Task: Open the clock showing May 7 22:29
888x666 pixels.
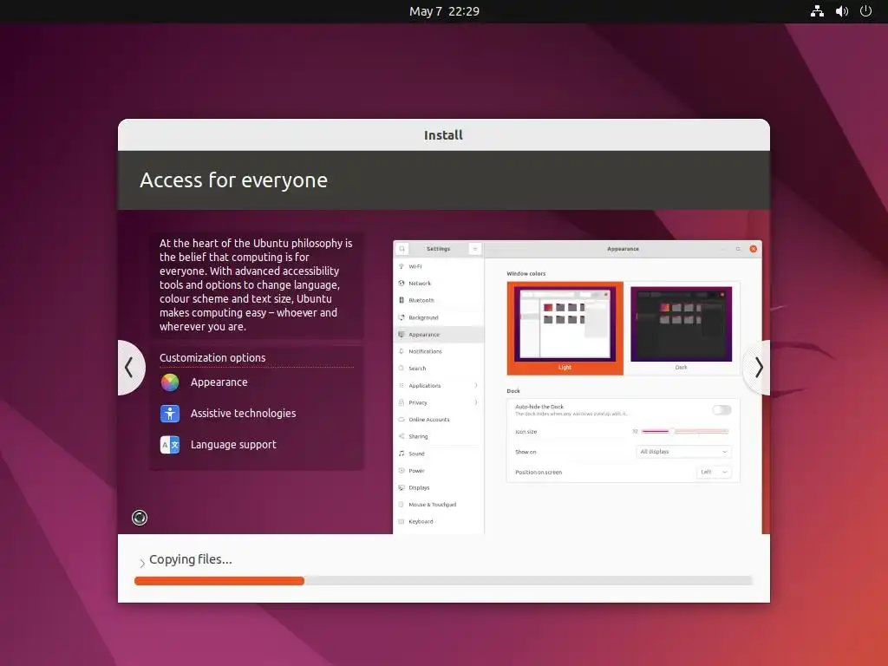Action: (444, 11)
